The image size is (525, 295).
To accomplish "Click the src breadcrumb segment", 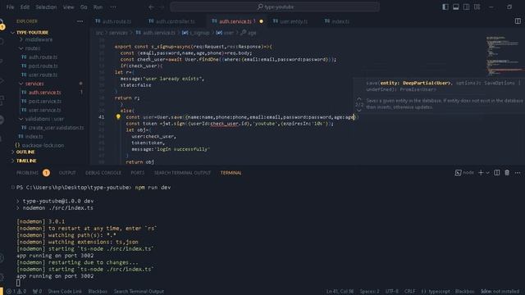I will point(99,33).
